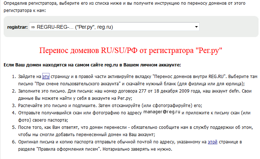Click the manager@reg.ru email address

coord(162,112)
